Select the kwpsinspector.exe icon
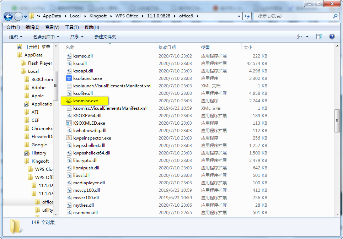Screen dimensions: 343x239 (69, 138)
